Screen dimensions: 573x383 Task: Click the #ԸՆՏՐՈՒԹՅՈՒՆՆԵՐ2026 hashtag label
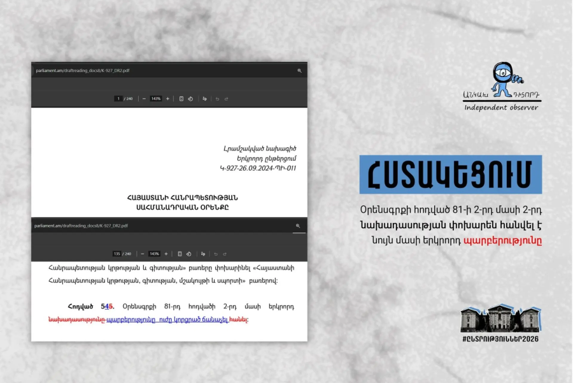[x=501, y=340]
